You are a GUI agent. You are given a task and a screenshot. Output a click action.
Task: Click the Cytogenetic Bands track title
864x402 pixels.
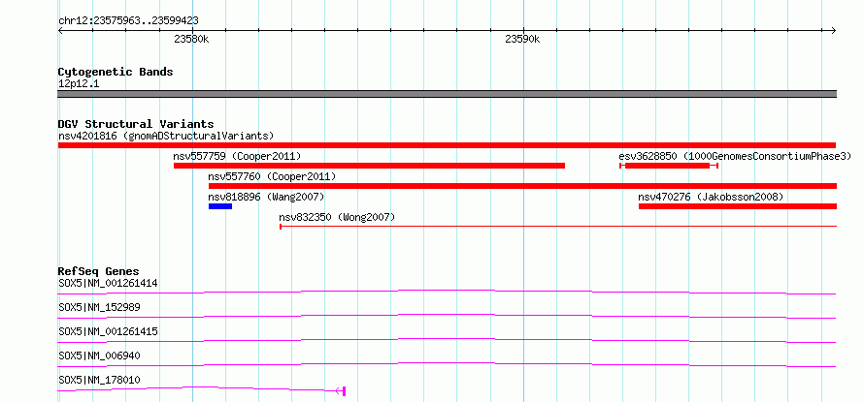(116, 72)
